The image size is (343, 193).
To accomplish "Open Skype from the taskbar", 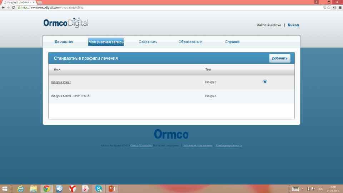I will coord(99,189).
